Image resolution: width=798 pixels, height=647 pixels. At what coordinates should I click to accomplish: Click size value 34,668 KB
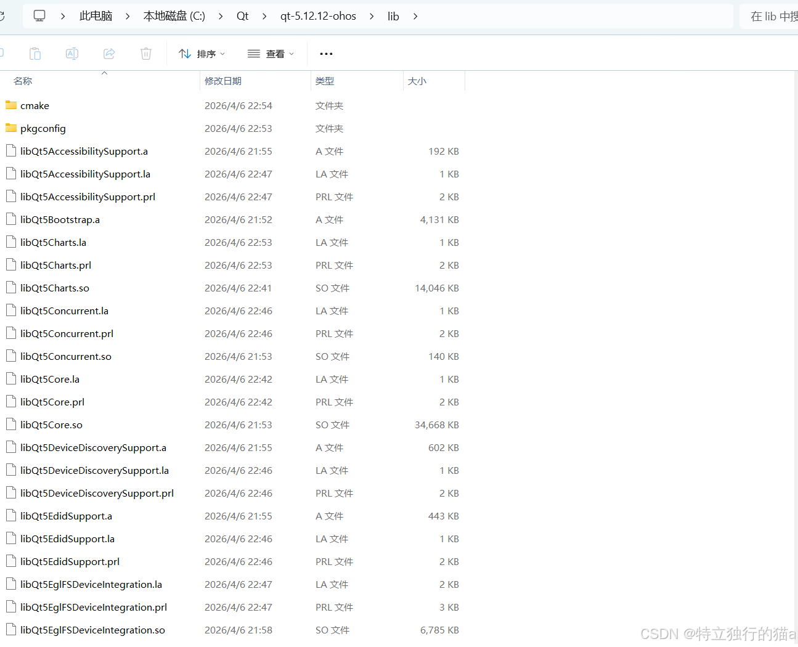coord(437,425)
